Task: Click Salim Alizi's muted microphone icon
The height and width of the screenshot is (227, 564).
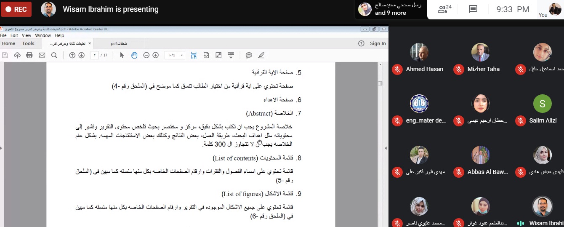Action: point(521,121)
